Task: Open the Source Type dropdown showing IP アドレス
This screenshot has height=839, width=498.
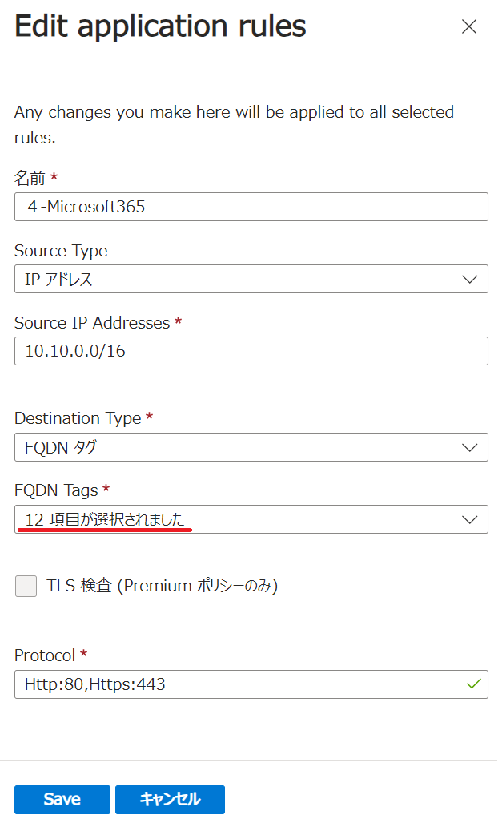Action: pos(240,279)
